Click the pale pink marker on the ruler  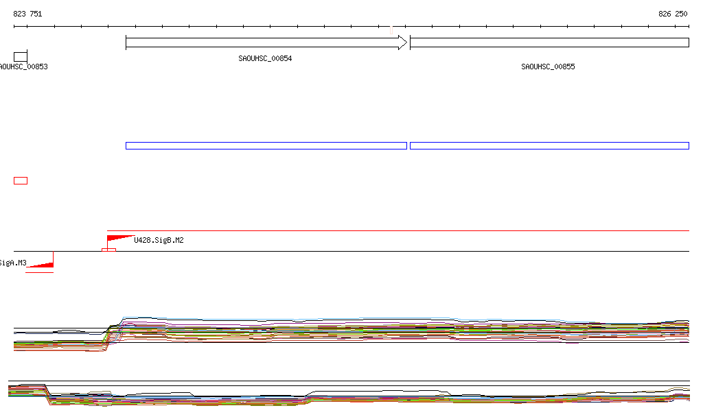[391, 29]
